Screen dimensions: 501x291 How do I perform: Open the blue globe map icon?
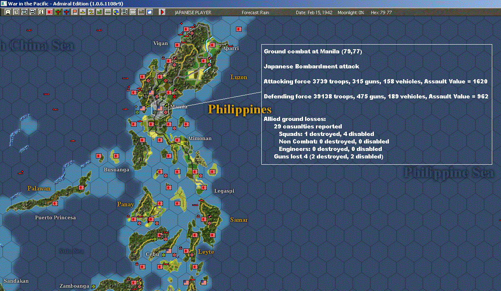click(116, 12)
